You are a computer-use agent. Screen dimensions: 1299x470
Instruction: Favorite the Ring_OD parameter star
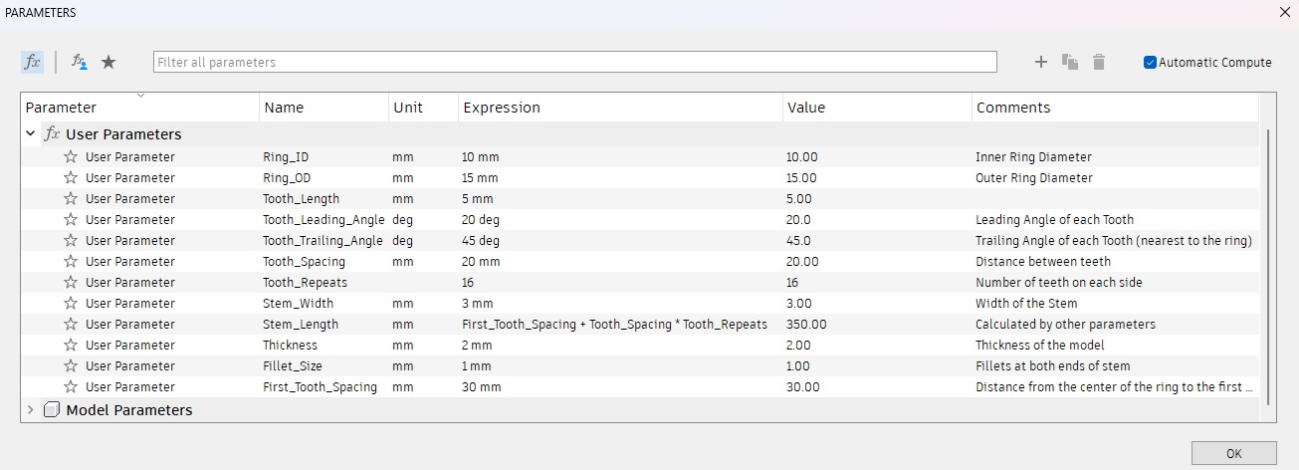click(71, 177)
